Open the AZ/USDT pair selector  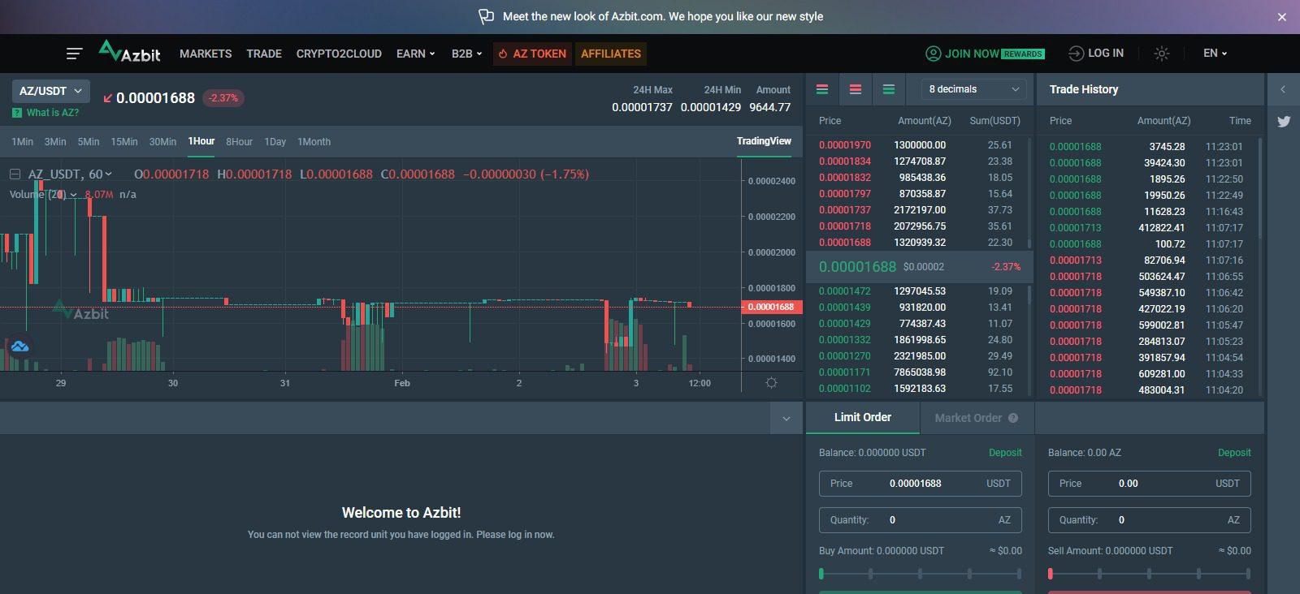click(50, 91)
